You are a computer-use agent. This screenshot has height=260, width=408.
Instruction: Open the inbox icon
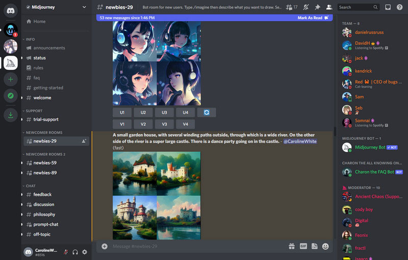pos(388,7)
